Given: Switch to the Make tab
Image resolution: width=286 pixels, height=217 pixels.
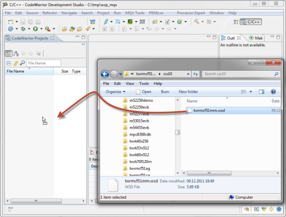Looking at the screenshot, I should [x=256, y=38].
